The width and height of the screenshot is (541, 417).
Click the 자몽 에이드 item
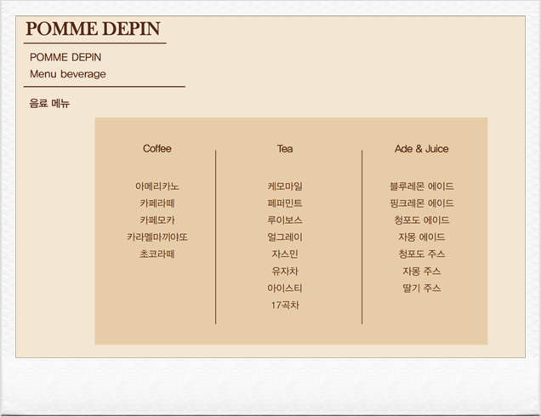[422, 237]
